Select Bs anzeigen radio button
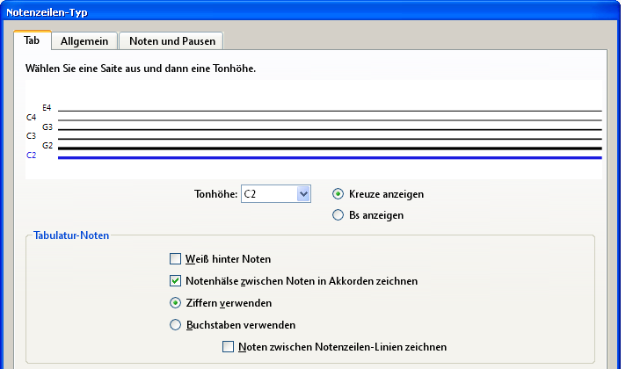 click(338, 215)
